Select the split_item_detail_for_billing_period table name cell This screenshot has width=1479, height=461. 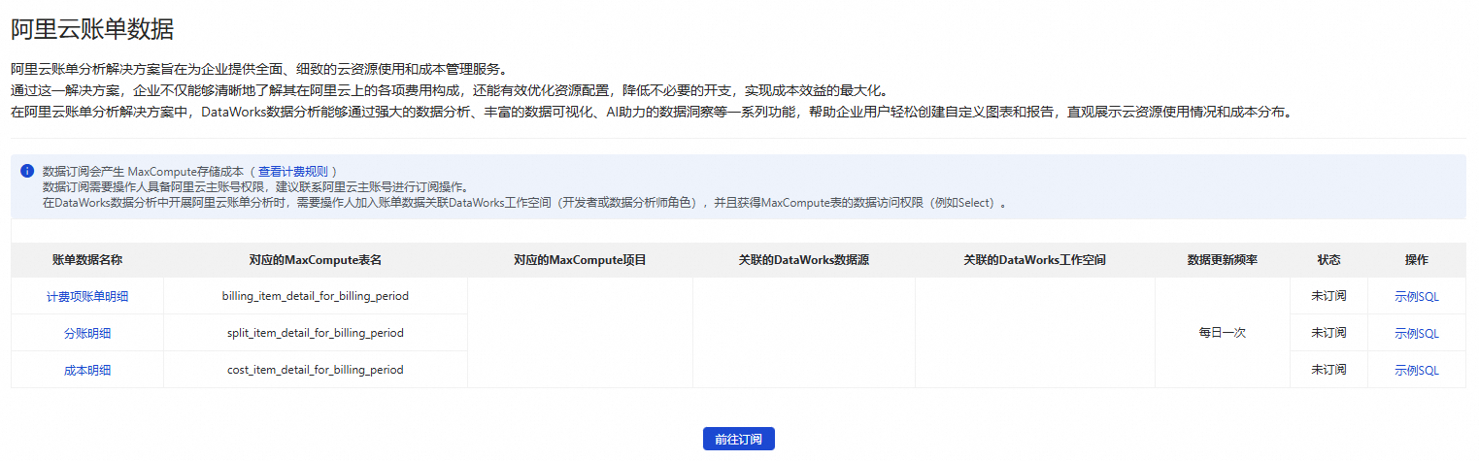point(316,333)
